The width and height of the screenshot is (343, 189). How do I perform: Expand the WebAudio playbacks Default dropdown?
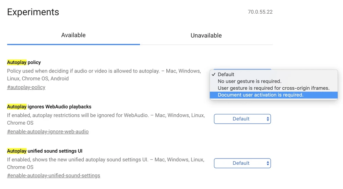pos(241,119)
